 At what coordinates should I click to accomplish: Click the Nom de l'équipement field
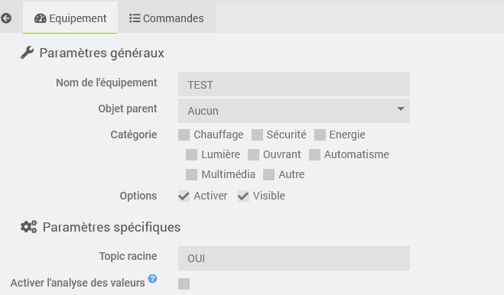point(294,85)
